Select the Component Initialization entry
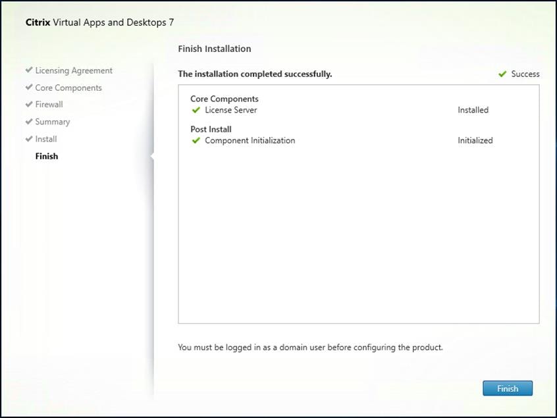Viewport: 557px width, 418px height. [x=249, y=140]
